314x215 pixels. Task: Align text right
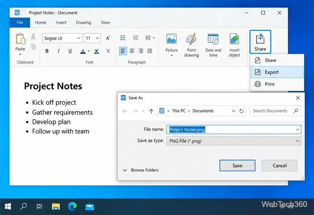141,51
